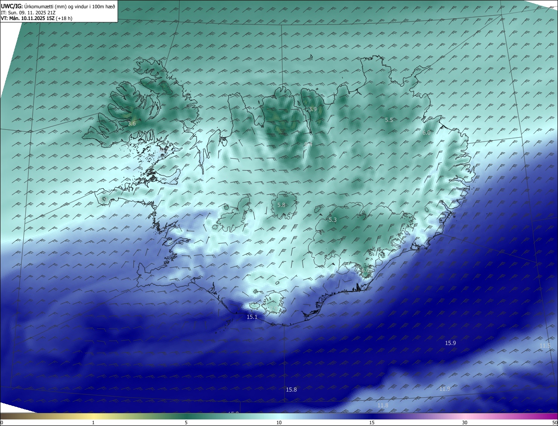Click the 1 tick label on the colorbar
Screen dimensions: 558x426
[93, 423]
